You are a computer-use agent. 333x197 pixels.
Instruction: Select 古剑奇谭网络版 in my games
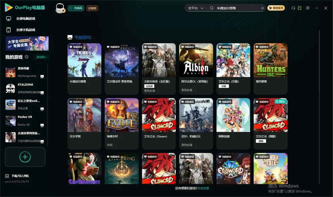click(x=25, y=137)
